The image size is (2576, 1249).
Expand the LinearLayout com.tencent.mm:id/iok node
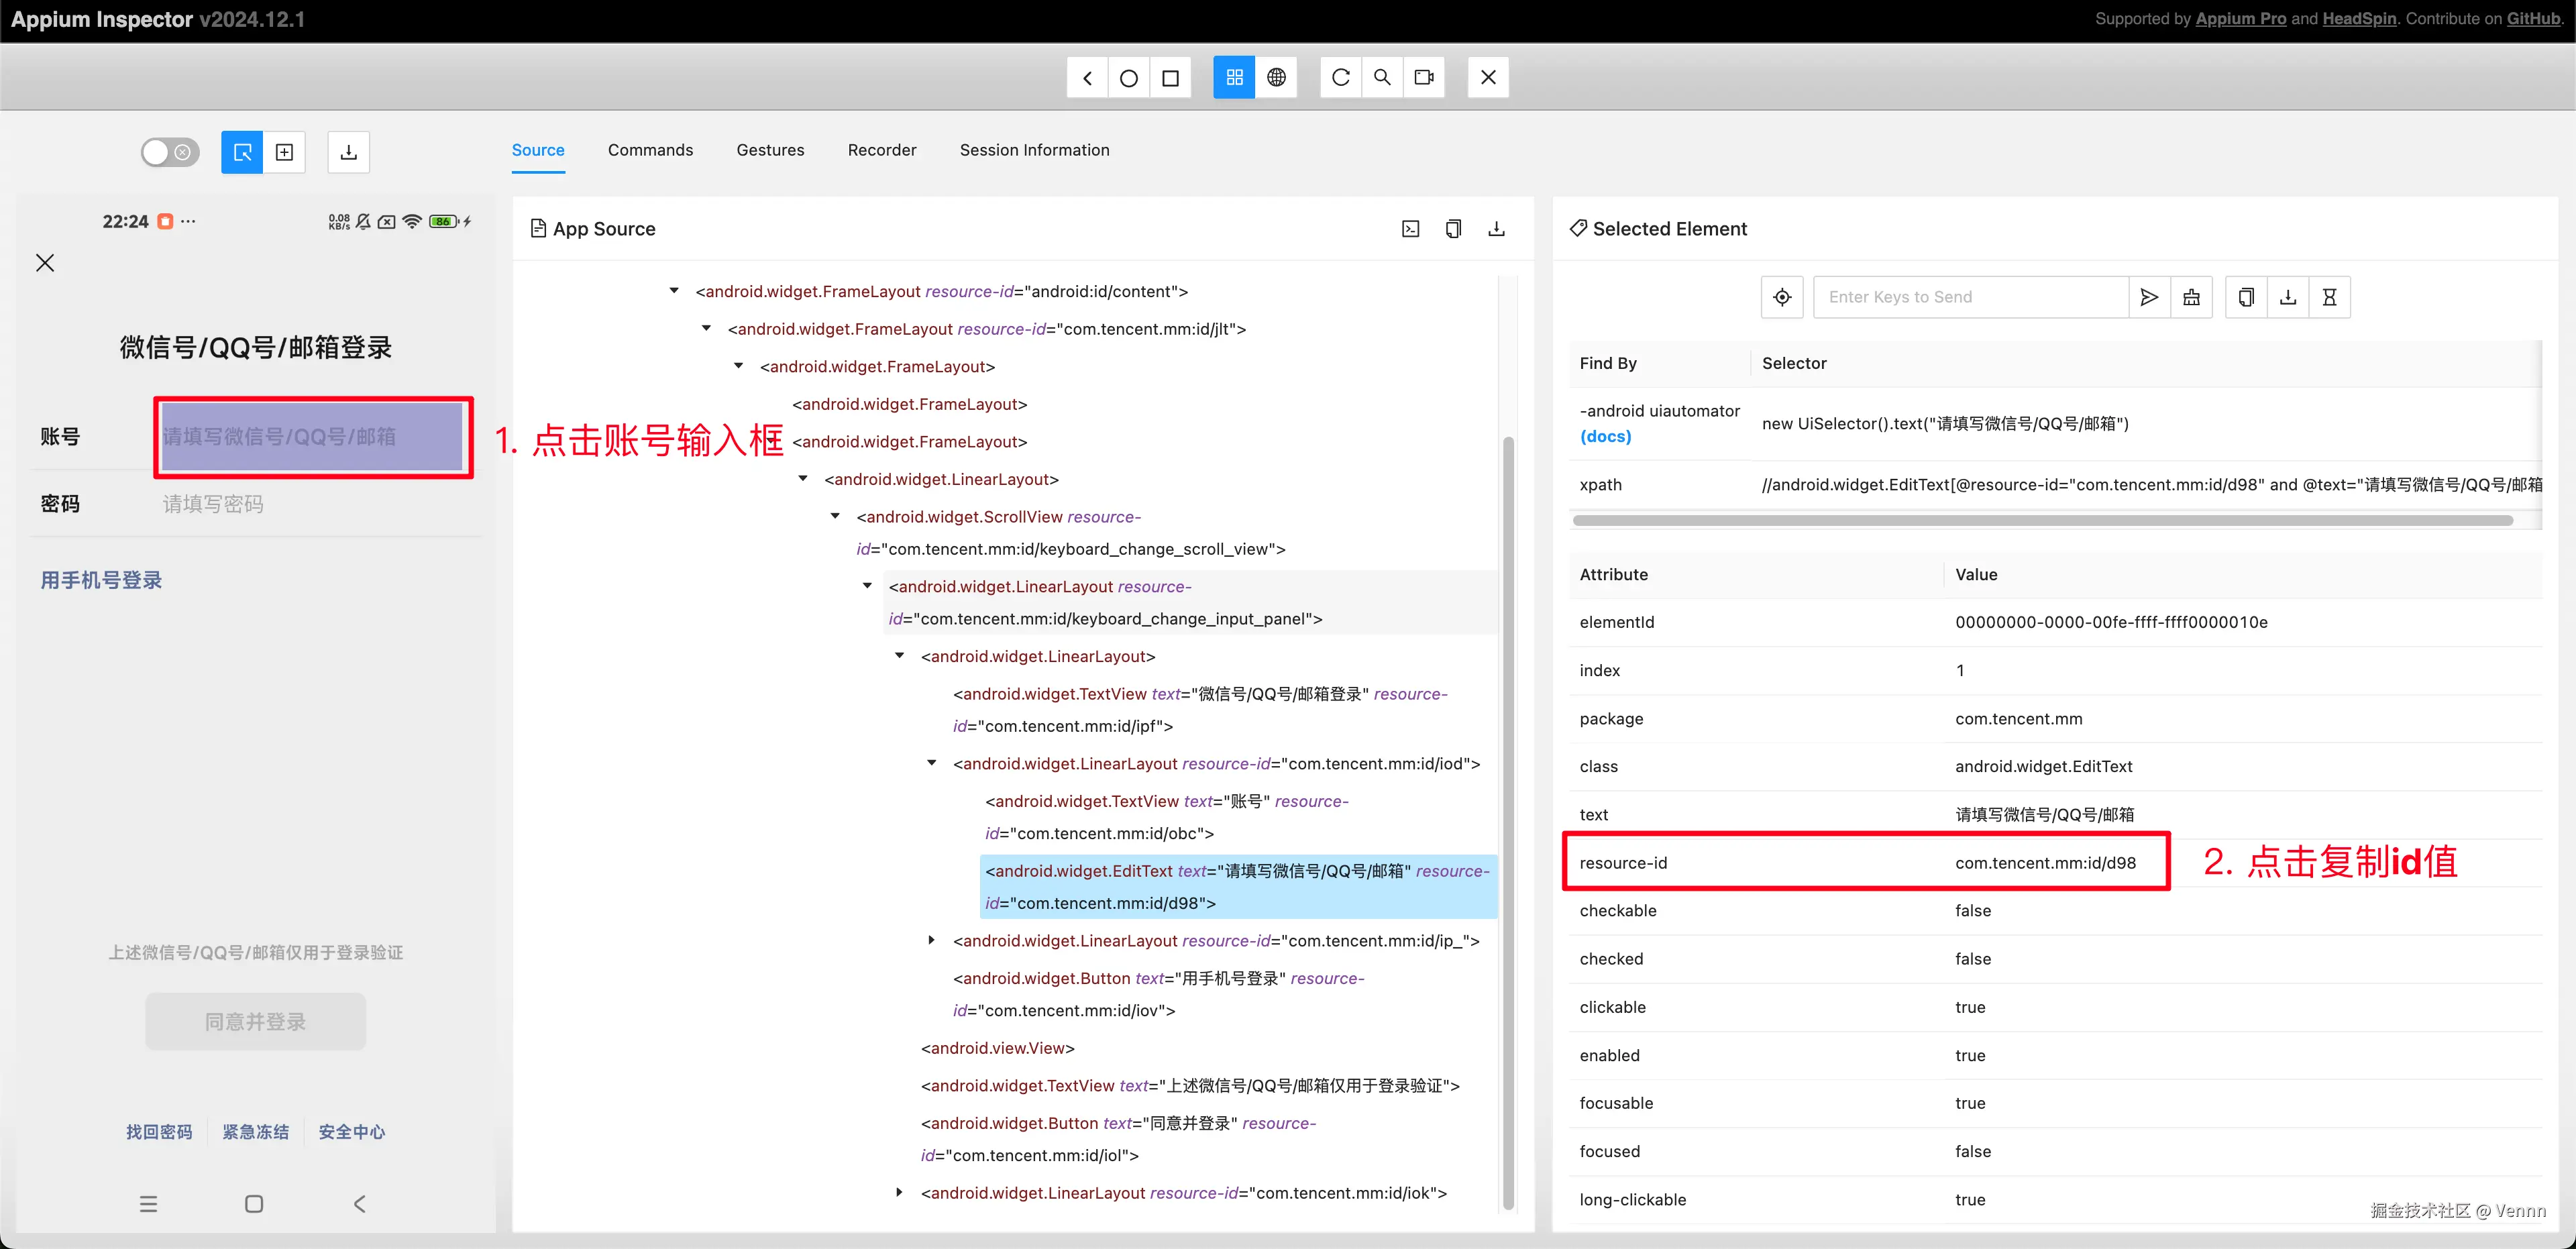(x=899, y=1192)
